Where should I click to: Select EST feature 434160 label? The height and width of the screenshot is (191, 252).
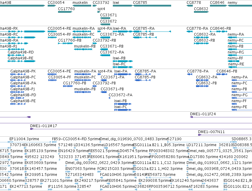(x=226, y=157)
